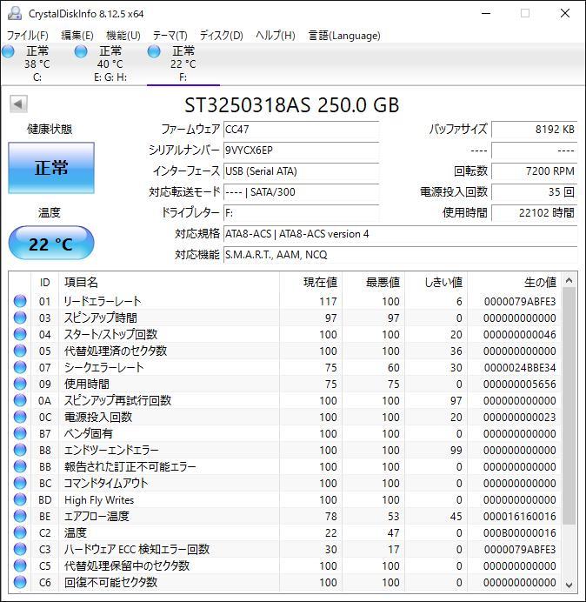Click the rotation speed field 7200 RPM
Screen dimensions: 586x602
tap(534, 171)
